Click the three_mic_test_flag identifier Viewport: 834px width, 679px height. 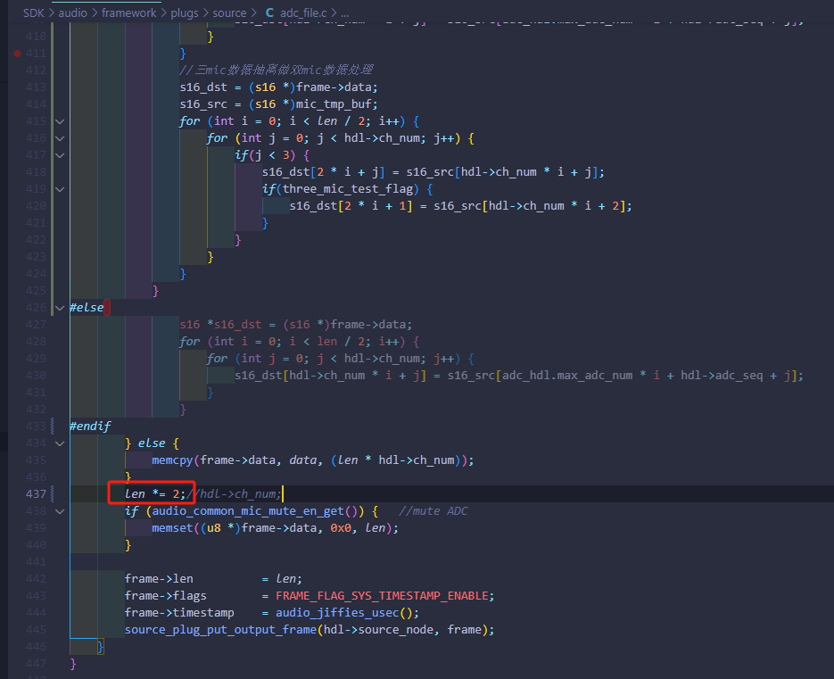[x=348, y=189]
